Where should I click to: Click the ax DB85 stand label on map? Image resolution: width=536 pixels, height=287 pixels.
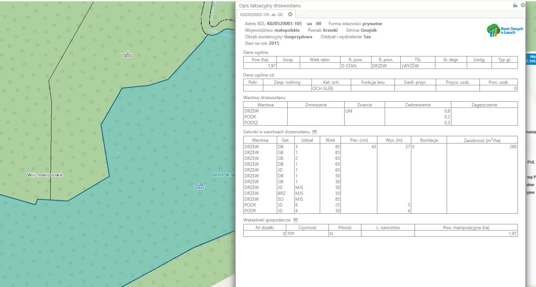click(200, 186)
